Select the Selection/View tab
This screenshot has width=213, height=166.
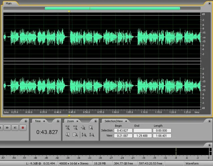coord(113,121)
